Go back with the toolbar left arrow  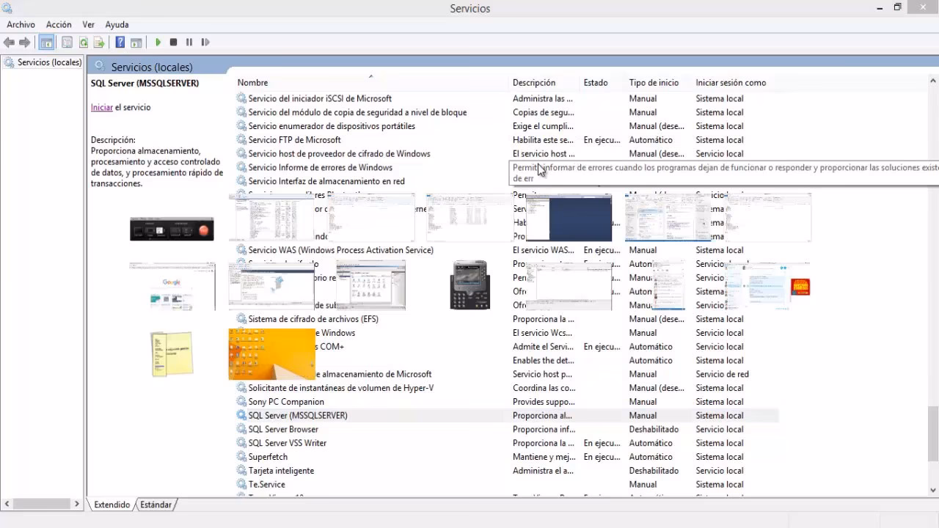[x=10, y=43]
